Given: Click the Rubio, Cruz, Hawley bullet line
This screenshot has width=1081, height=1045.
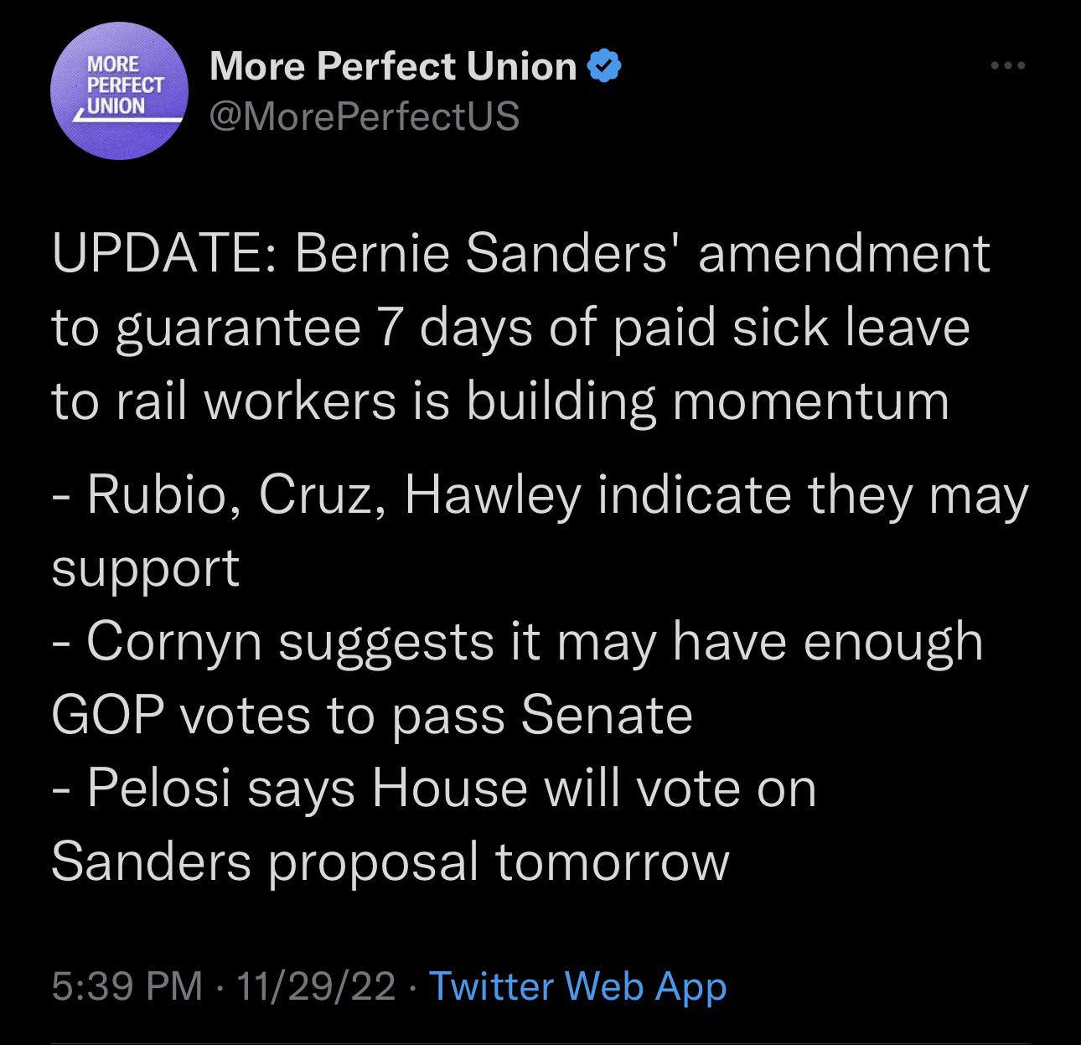Looking at the screenshot, I should tap(540, 496).
